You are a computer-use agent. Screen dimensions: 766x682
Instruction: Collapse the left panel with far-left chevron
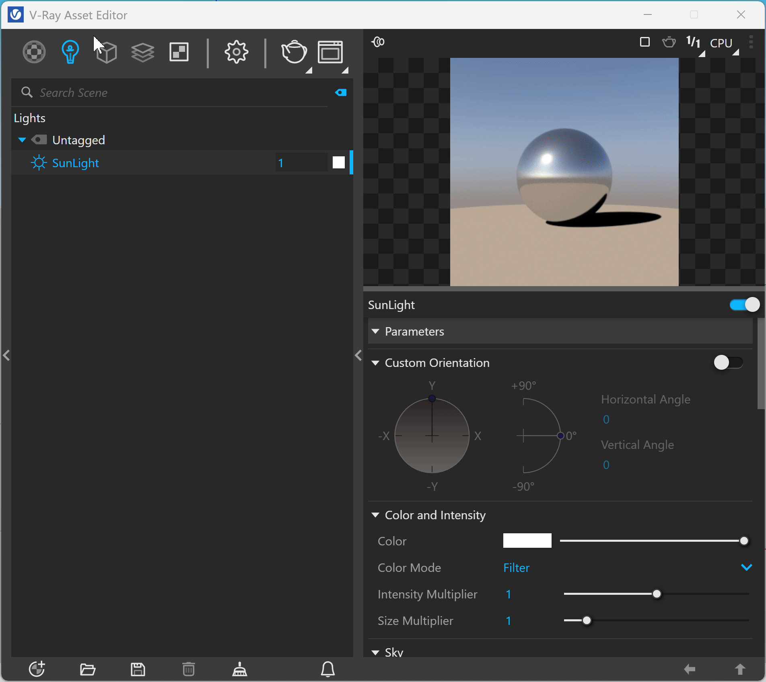[6, 355]
